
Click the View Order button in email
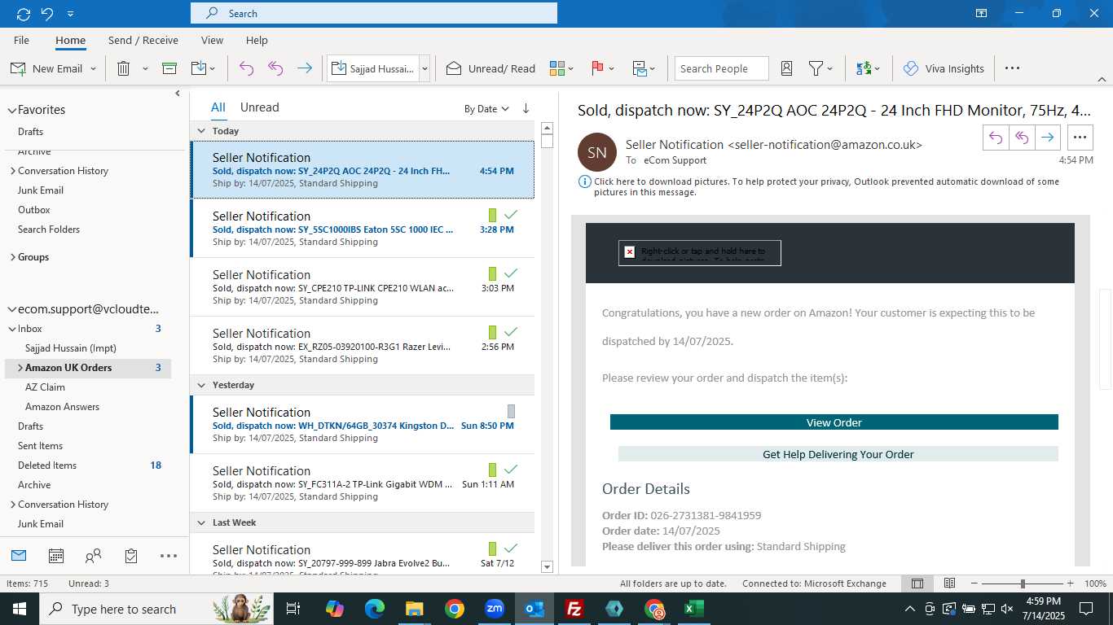point(834,422)
